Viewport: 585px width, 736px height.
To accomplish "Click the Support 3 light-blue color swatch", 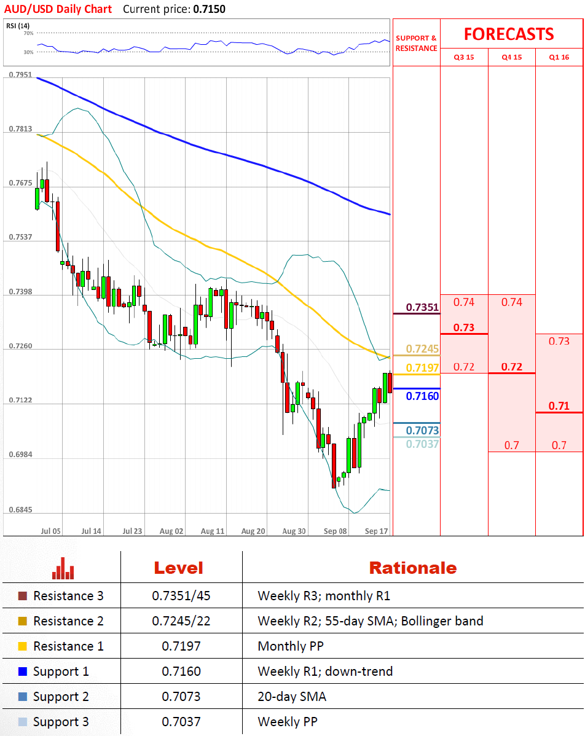I will click(x=23, y=722).
